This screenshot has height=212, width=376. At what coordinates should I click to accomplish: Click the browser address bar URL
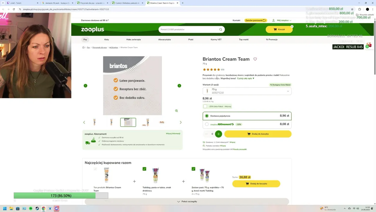pos(66,9)
